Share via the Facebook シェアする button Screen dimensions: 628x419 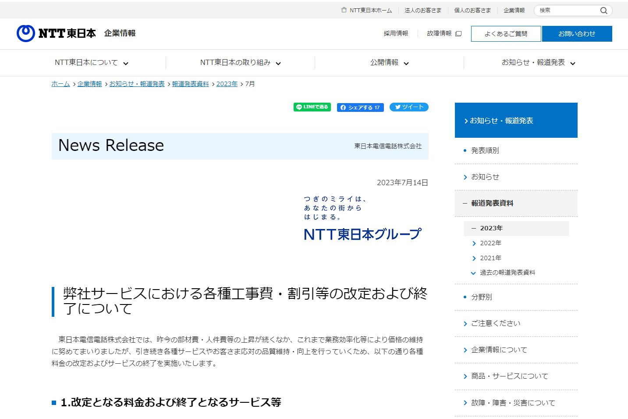360,107
